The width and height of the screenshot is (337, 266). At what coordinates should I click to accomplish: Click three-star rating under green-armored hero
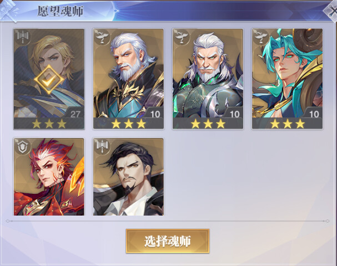pos(208,124)
